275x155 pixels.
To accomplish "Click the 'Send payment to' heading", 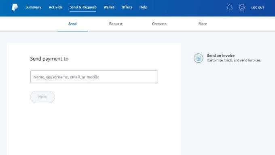I will pyautogui.click(x=49, y=59).
